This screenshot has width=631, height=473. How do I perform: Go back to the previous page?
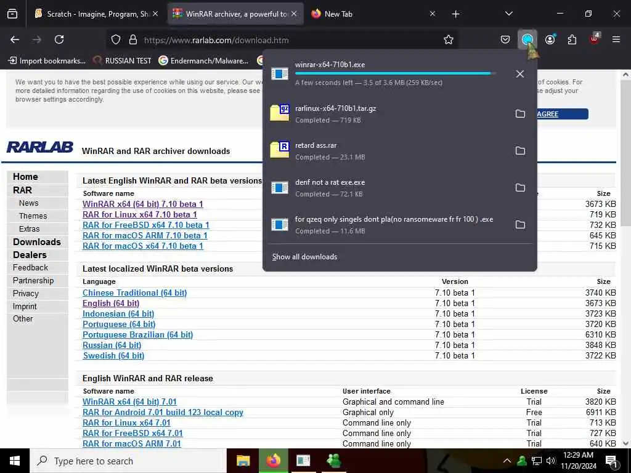[15, 40]
